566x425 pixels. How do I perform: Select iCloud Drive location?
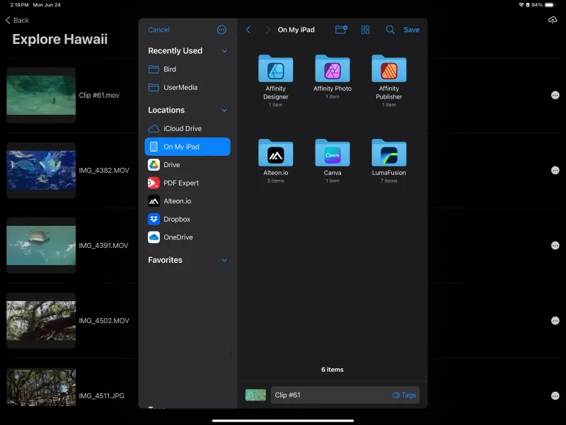tap(183, 128)
